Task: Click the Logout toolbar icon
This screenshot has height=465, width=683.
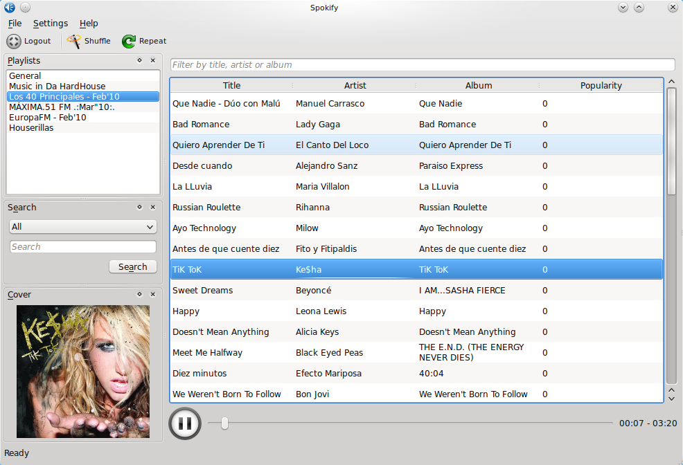Action: pyautogui.click(x=14, y=42)
